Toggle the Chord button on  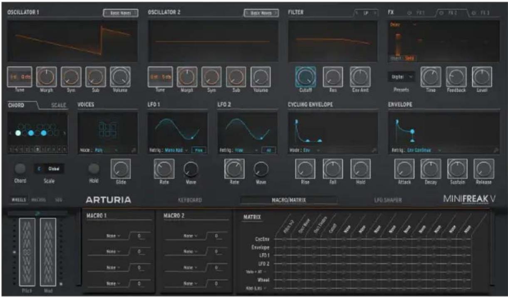click(x=20, y=169)
